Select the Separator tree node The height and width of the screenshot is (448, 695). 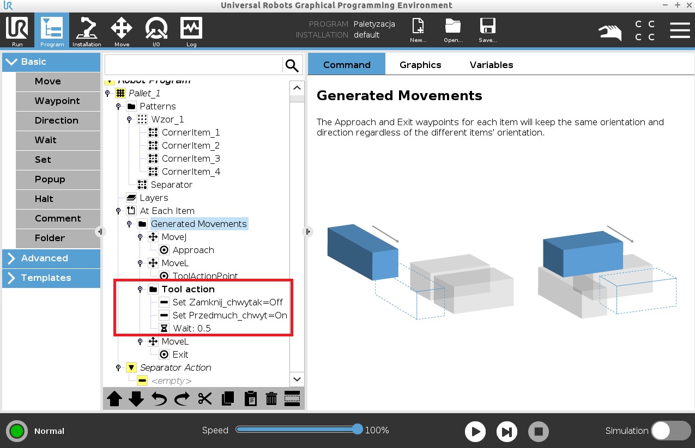click(x=171, y=185)
